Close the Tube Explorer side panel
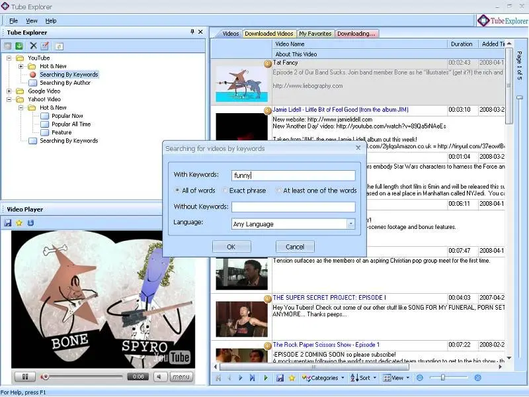Screen dimensions: 529x397 point(200,32)
